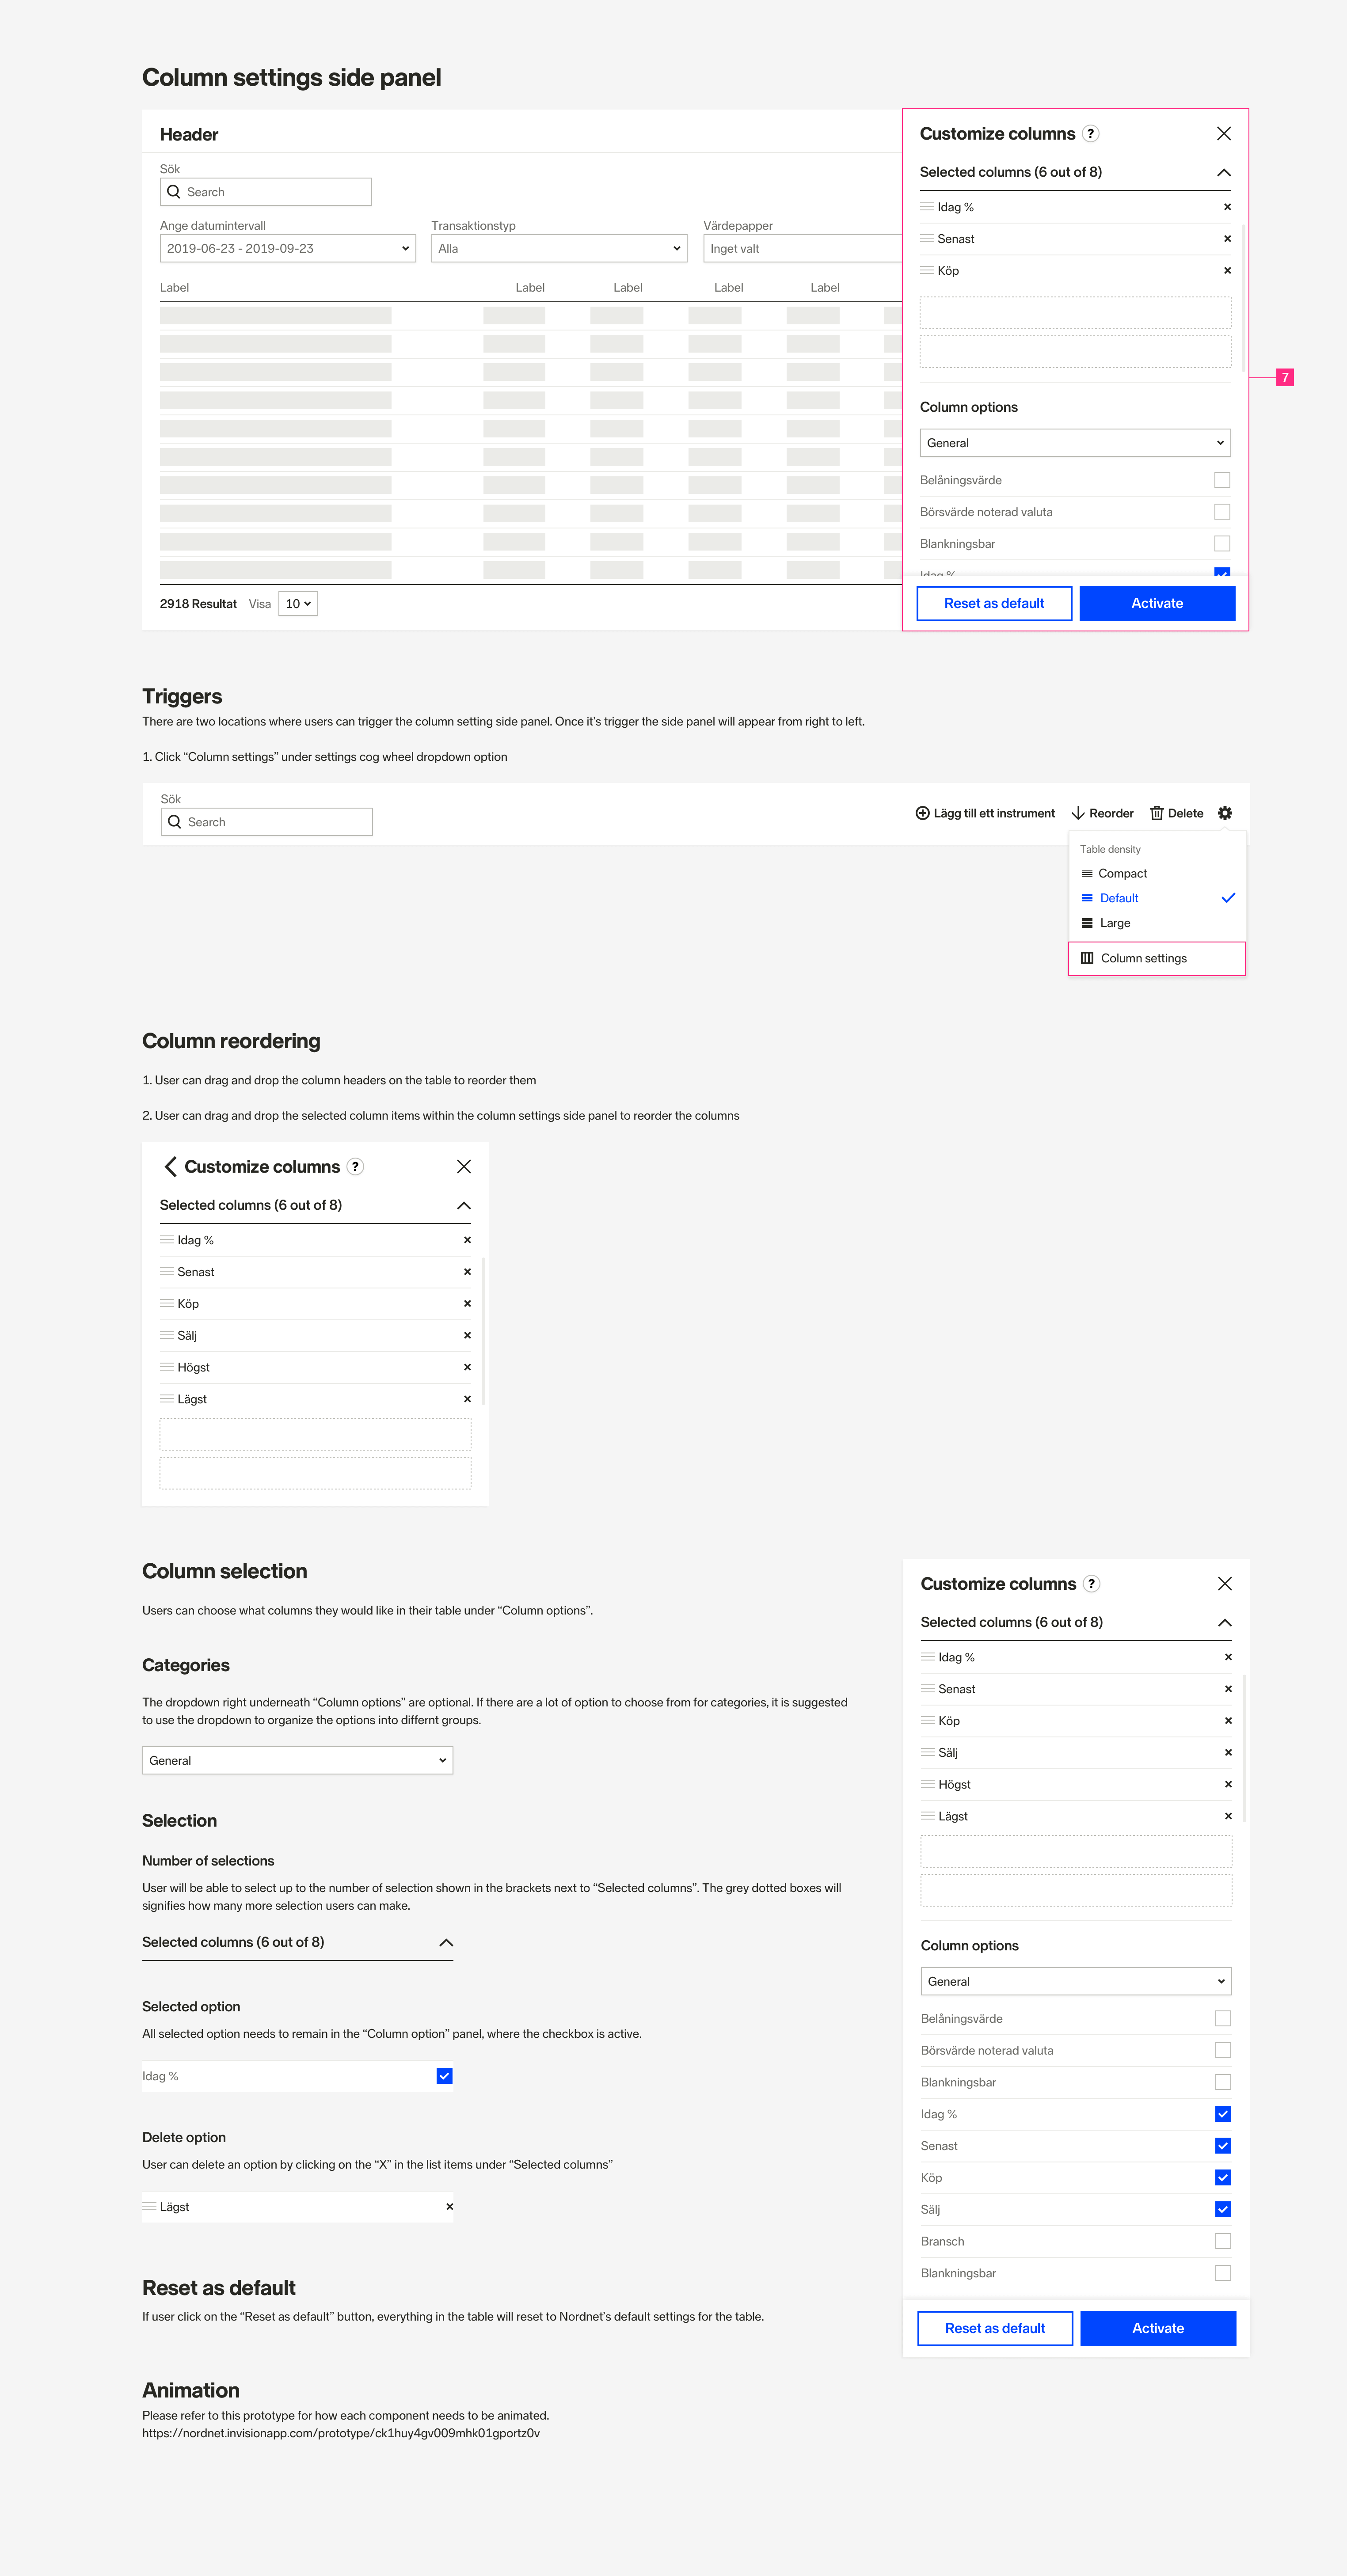The height and width of the screenshot is (2576, 1347).
Task: Click Search field under Header section
Action: pos(266,192)
